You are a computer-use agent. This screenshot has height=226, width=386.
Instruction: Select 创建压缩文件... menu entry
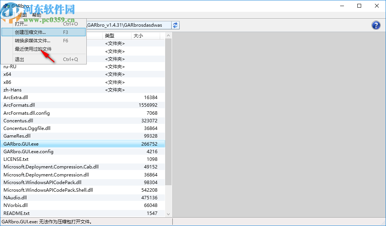(x=44, y=32)
